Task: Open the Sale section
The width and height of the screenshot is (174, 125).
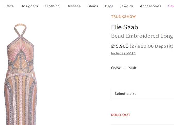Action: pos(171,6)
